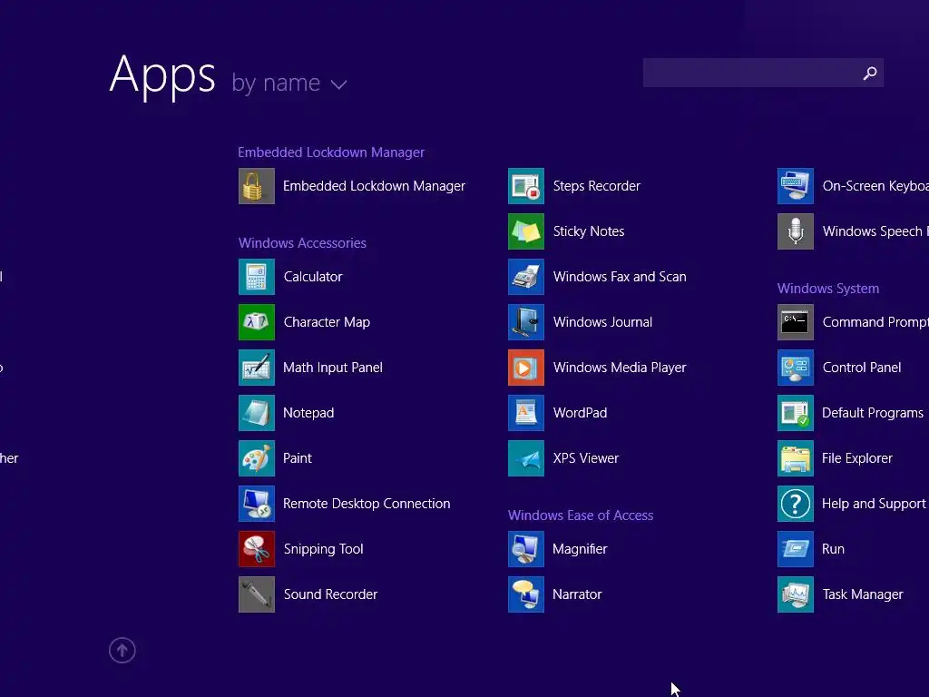Click the 'Calculator' label text
The height and width of the screenshot is (697, 929).
coord(313,277)
